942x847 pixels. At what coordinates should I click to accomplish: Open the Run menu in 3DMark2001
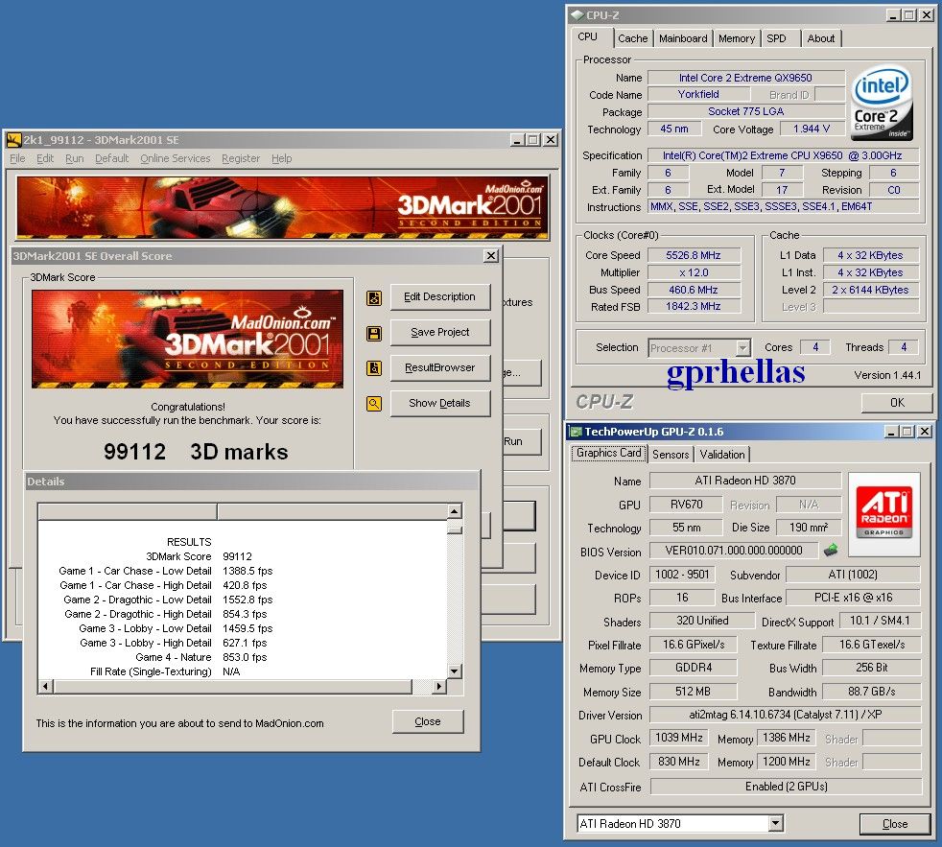(x=75, y=158)
